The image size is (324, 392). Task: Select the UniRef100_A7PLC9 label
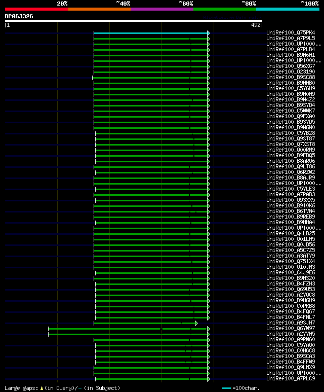pos(291,378)
